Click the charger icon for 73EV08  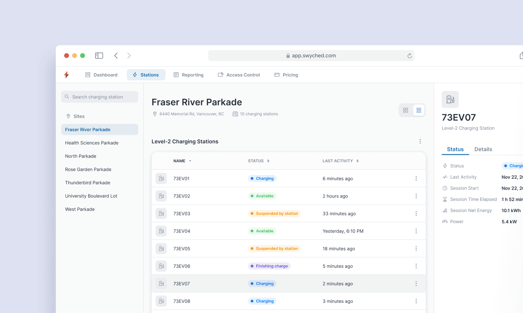click(x=161, y=301)
